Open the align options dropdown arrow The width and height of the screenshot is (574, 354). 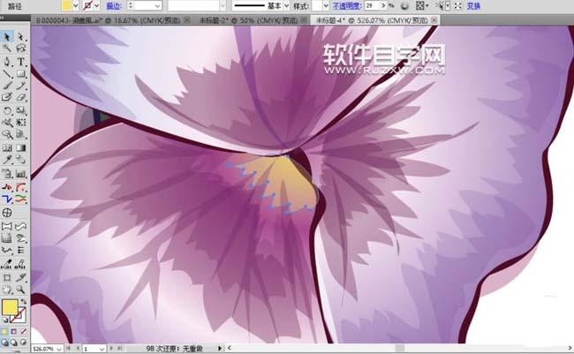coord(427,6)
